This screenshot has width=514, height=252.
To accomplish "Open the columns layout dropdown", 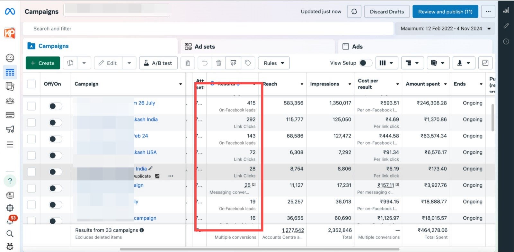I will coord(386,63).
